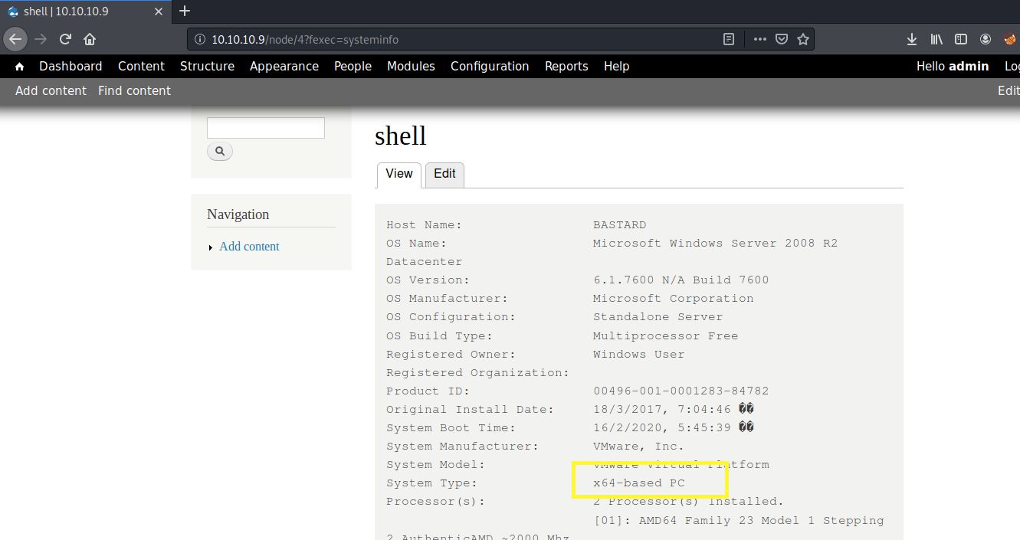Expand Add content navigation item
This screenshot has height=540, width=1020.
[x=249, y=247]
